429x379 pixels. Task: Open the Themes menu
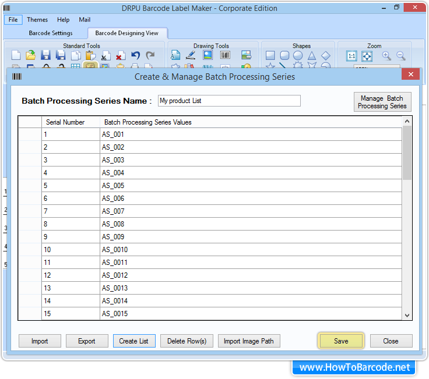point(37,20)
